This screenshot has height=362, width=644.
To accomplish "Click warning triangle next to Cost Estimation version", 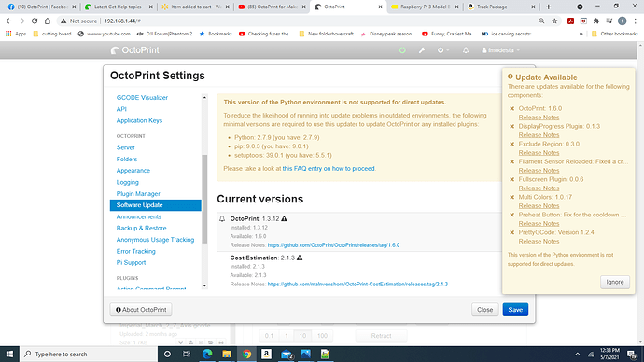I will click(x=300, y=258).
